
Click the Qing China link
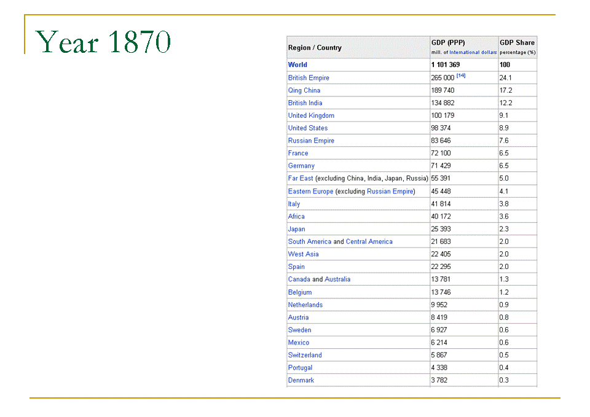(x=304, y=90)
